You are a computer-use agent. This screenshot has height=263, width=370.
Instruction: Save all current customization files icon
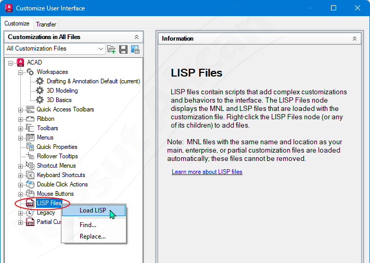click(123, 49)
